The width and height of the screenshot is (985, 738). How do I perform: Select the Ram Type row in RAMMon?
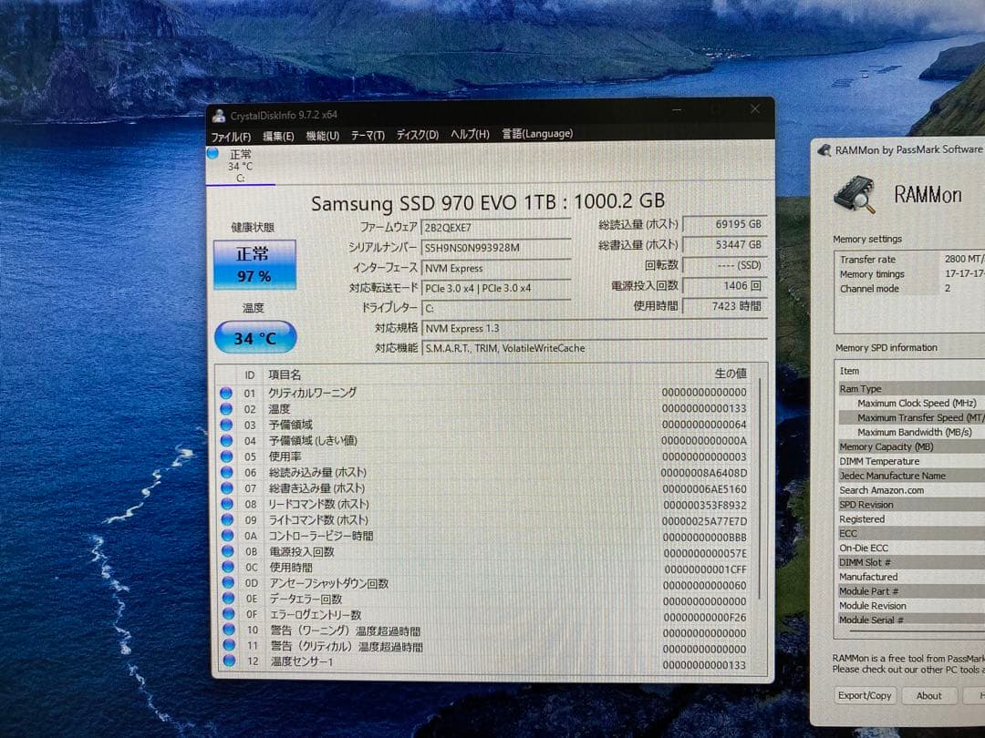pos(911,388)
